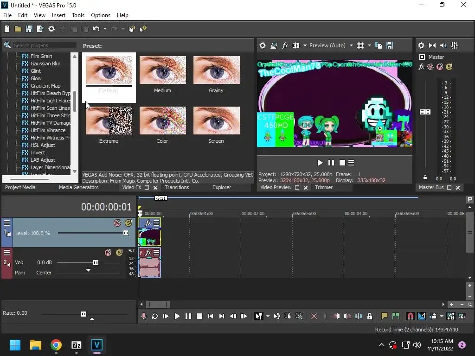
Task: Mute audio track 2
Action: 108,253
